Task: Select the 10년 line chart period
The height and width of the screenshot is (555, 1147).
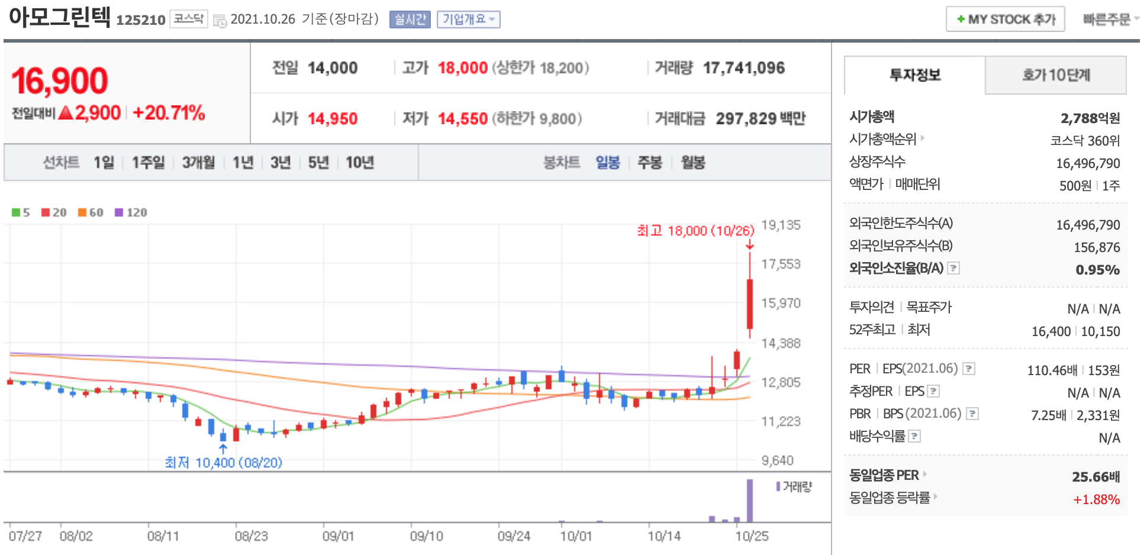Action: pos(360,162)
